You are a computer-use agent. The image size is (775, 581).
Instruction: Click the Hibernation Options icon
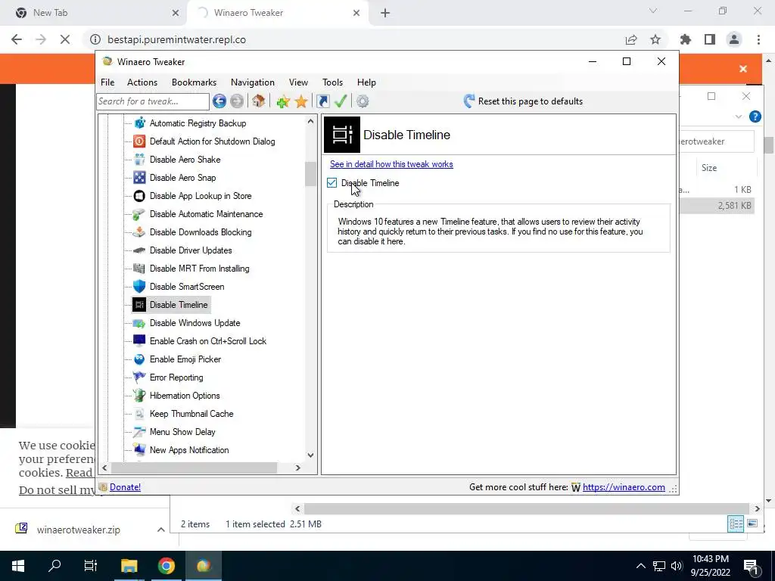(139, 395)
